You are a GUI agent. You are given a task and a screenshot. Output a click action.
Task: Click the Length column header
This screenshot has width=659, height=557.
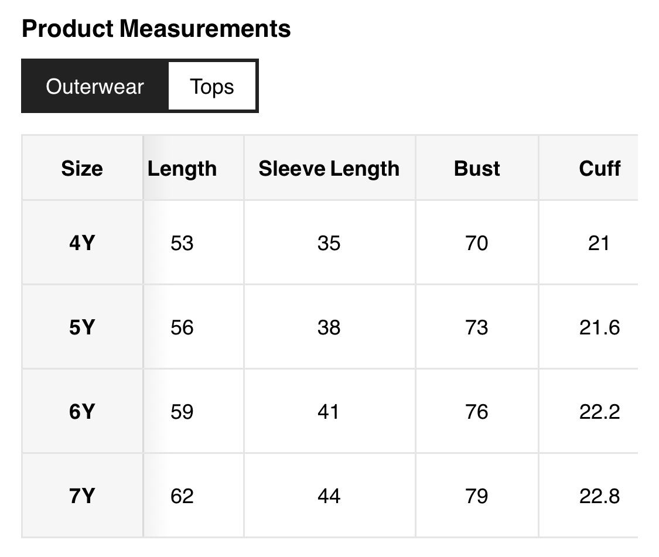pos(182,169)
